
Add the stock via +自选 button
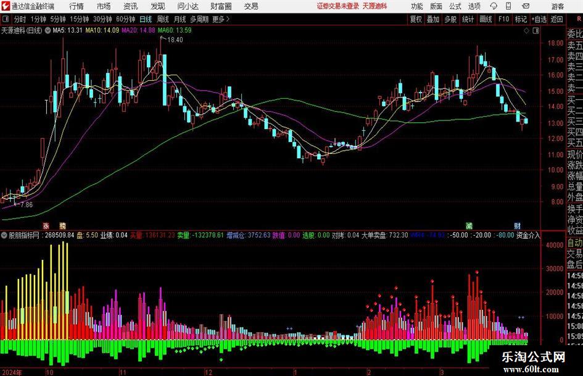(539, 19)
